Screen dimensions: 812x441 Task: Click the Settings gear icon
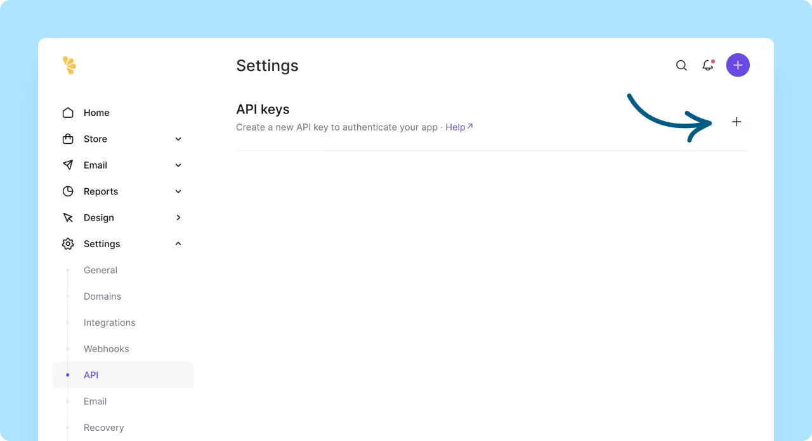(x=69, y=244)
